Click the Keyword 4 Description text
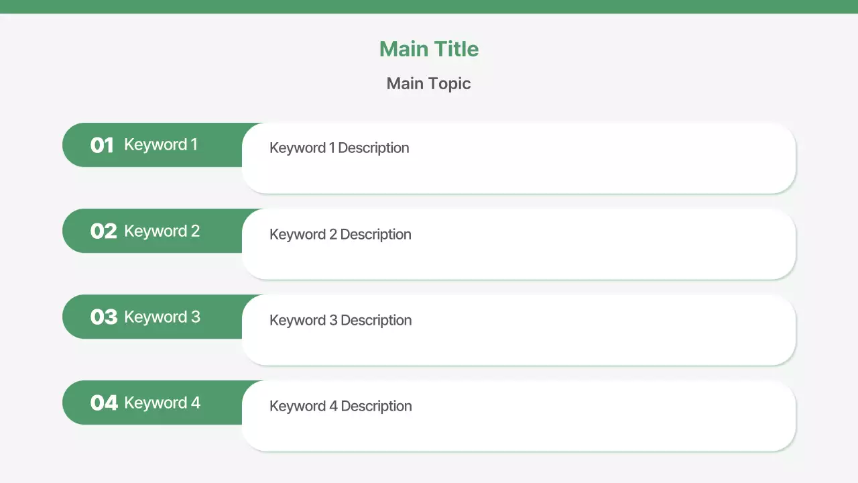Image resolution: width=858 pixels, height=483 pixels. pyautogui.click(x=341, y=406)
